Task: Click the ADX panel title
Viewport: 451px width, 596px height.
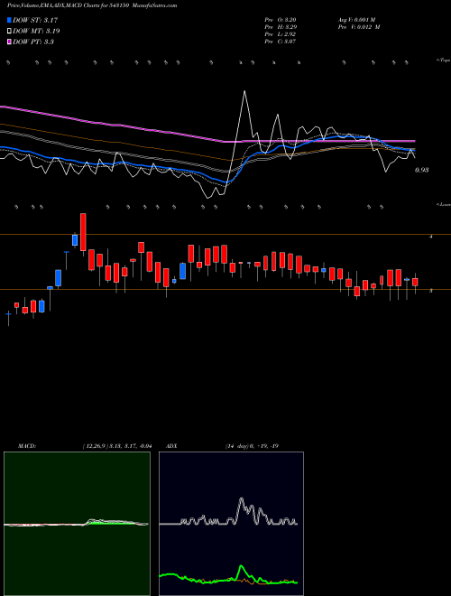Action: [171, 446]
